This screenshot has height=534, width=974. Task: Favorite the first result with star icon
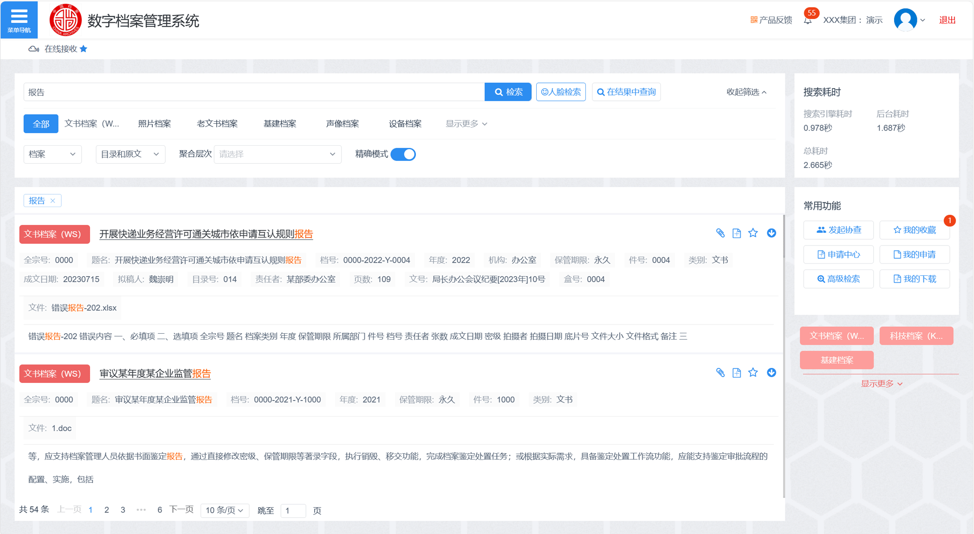tap(753, 233)
